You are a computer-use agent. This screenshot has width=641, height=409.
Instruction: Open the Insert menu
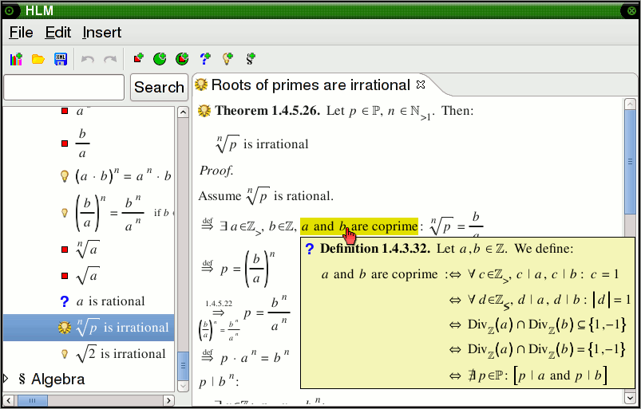click(x=101, y=33)
